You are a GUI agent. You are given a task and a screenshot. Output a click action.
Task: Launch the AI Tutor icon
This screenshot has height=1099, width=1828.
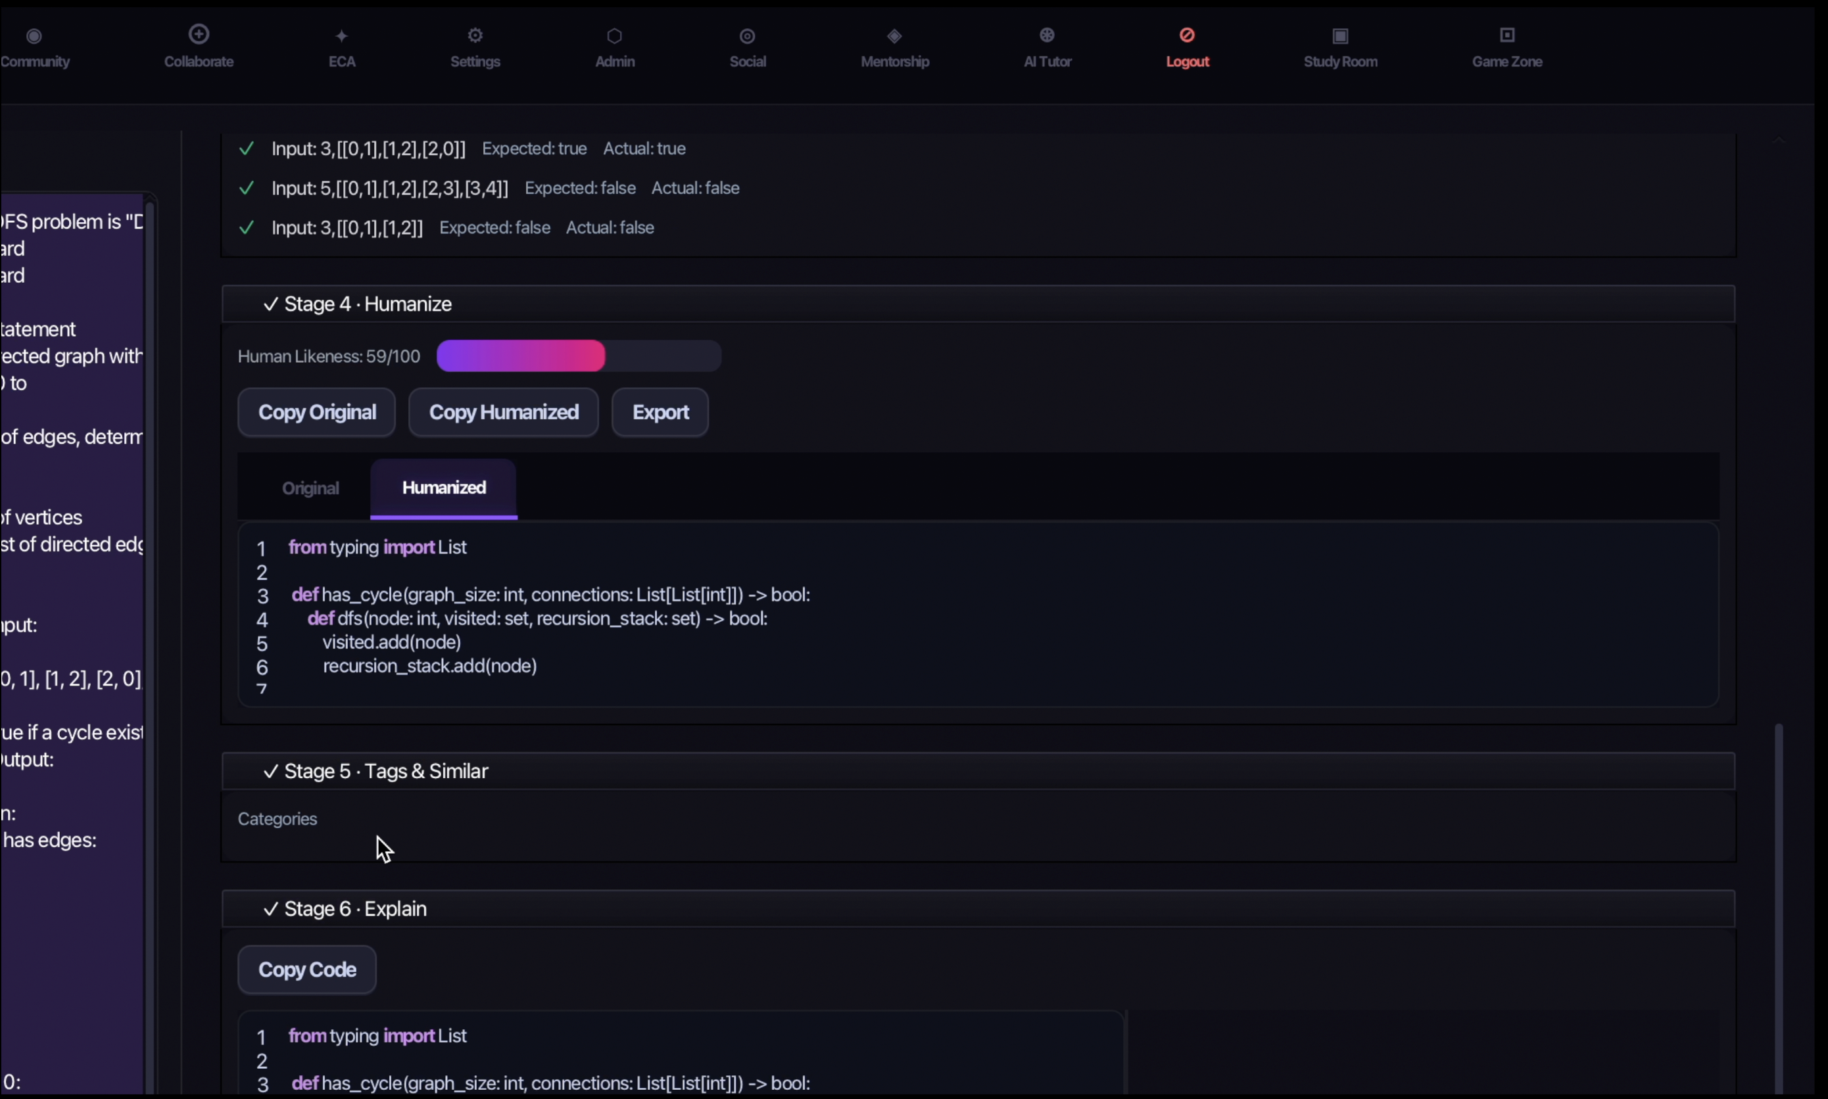(1047, 35)
